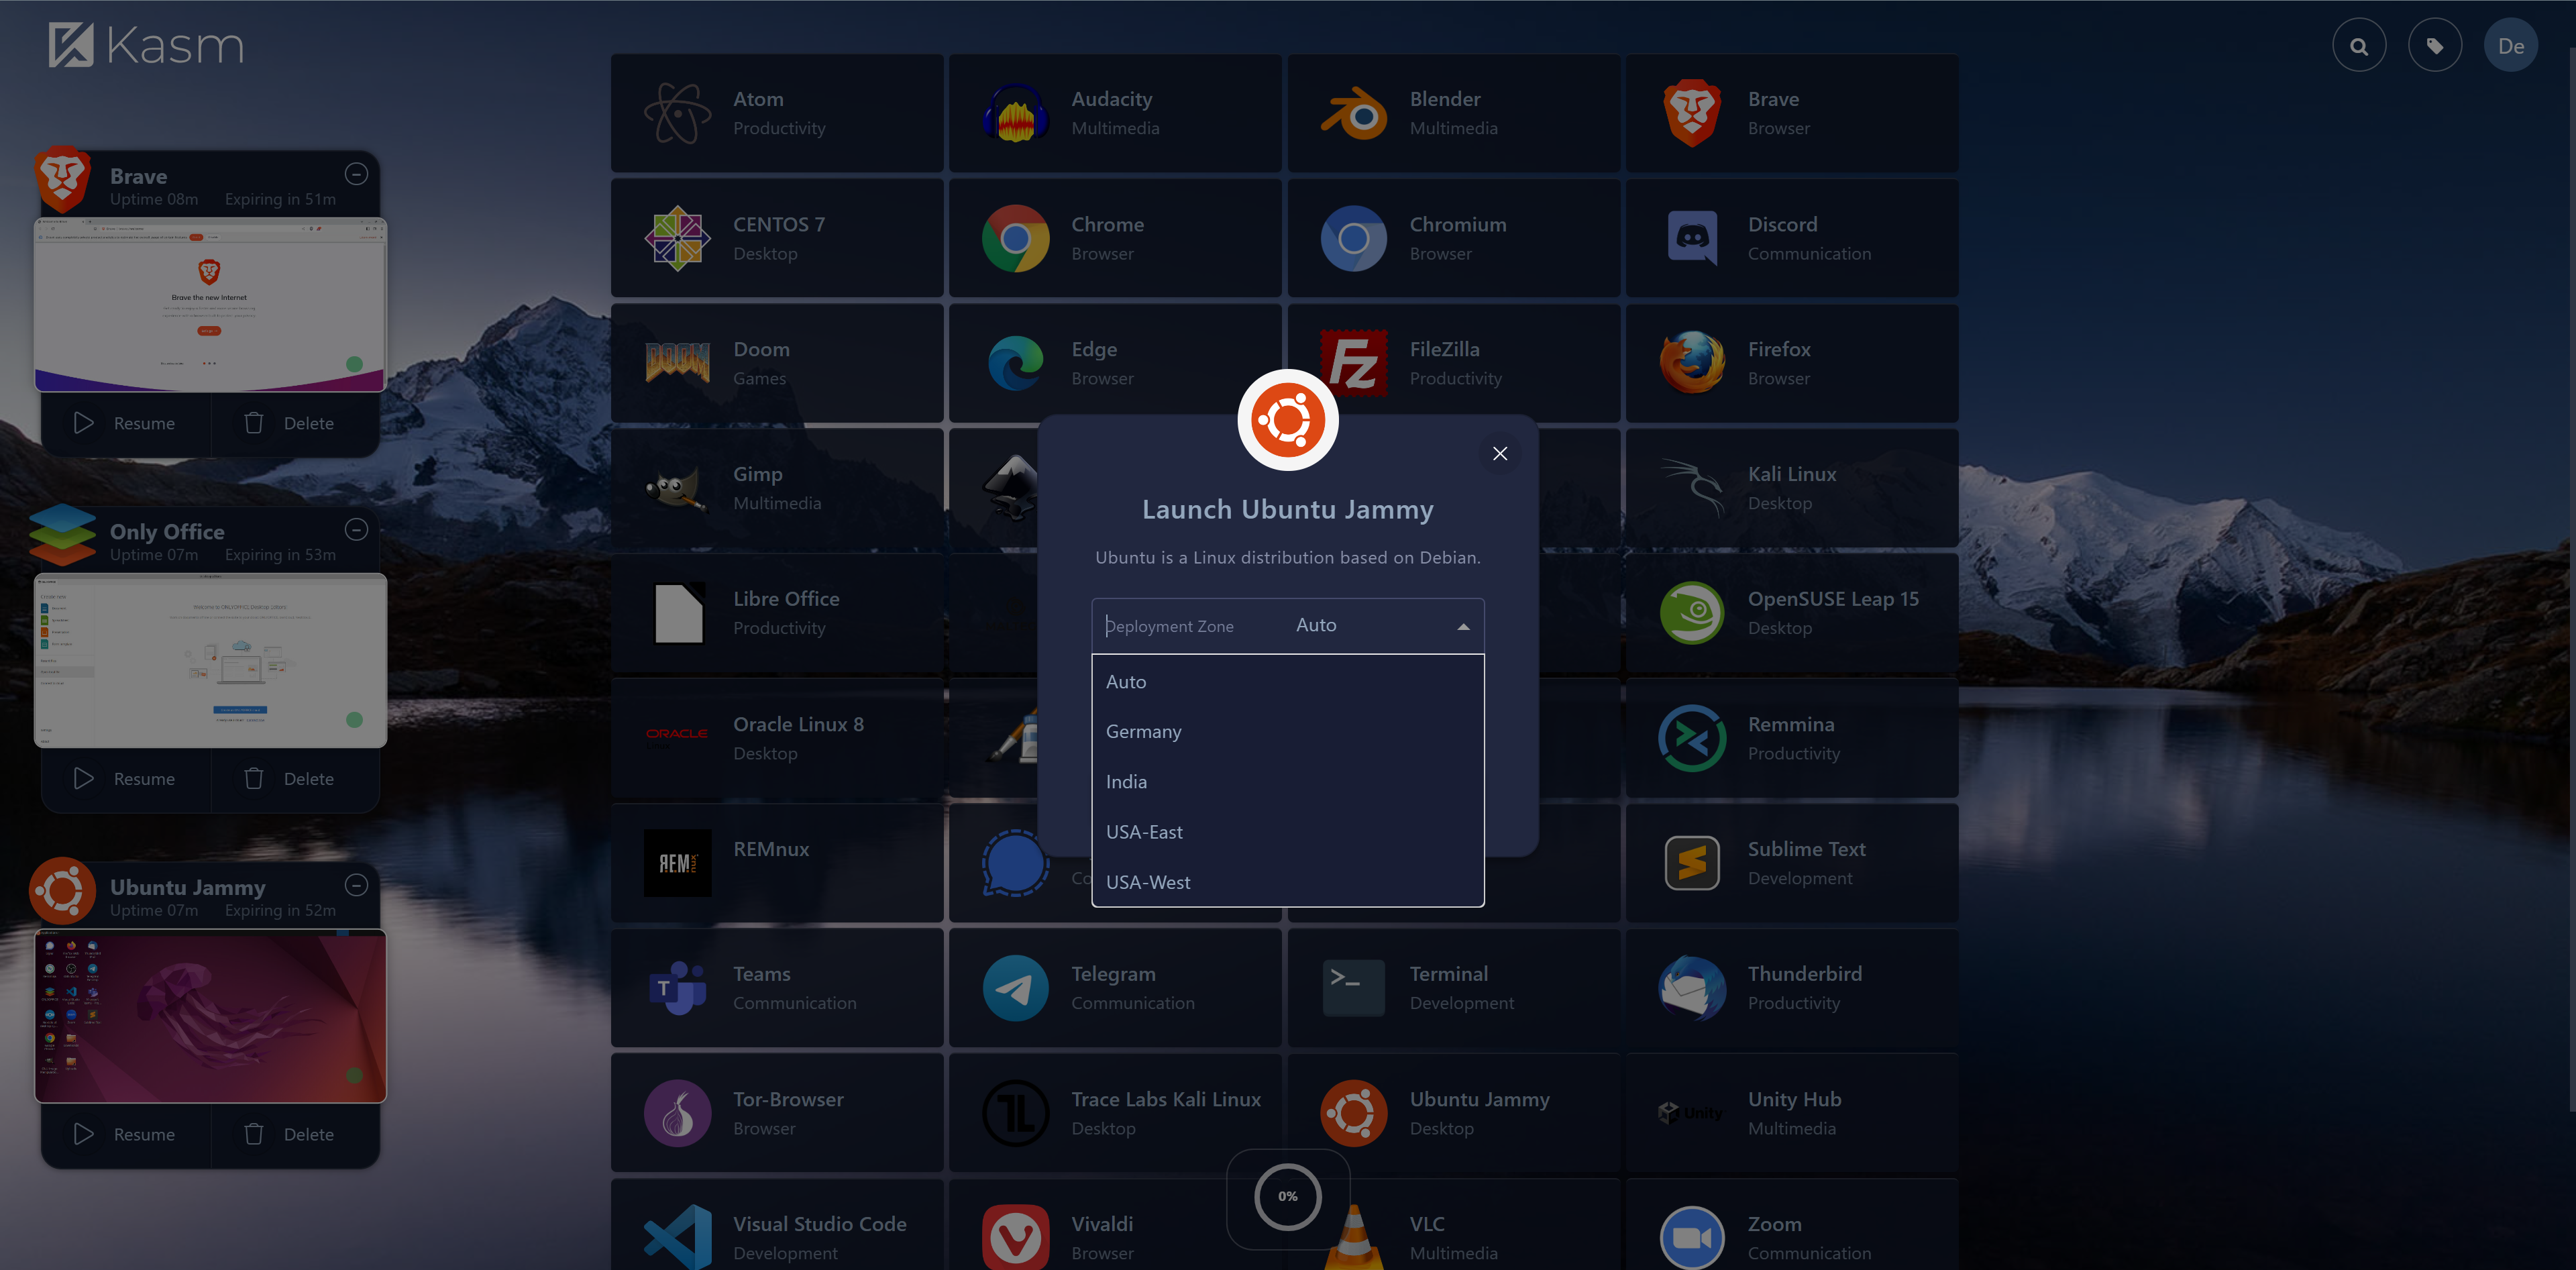Launch OpenSUSE Leap 15 icon
This screenshot has width=2576, height=1270.
[x=1692, y=613]
